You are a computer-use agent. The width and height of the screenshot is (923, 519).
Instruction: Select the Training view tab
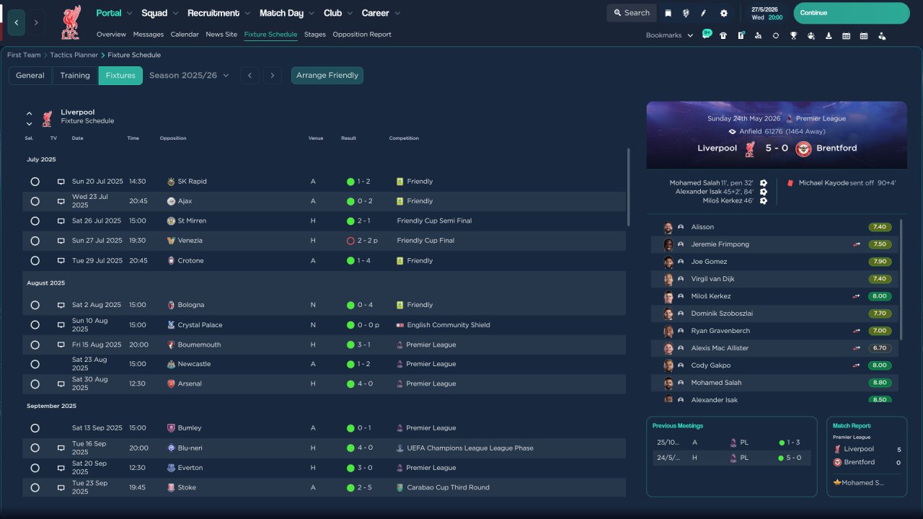[75, 75]
